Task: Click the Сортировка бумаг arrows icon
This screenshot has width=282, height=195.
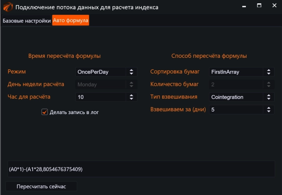Action: (x=269, y=72)
